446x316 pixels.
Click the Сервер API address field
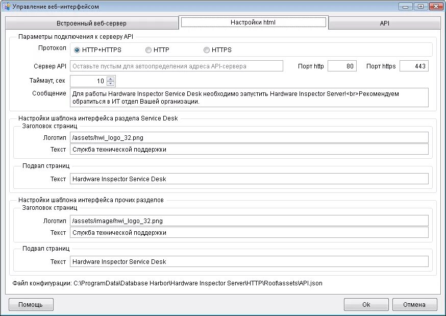pos(177,66)
